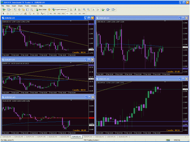Expand the Indicators dropdown arrow
The image size is (190, 142).
105,9
